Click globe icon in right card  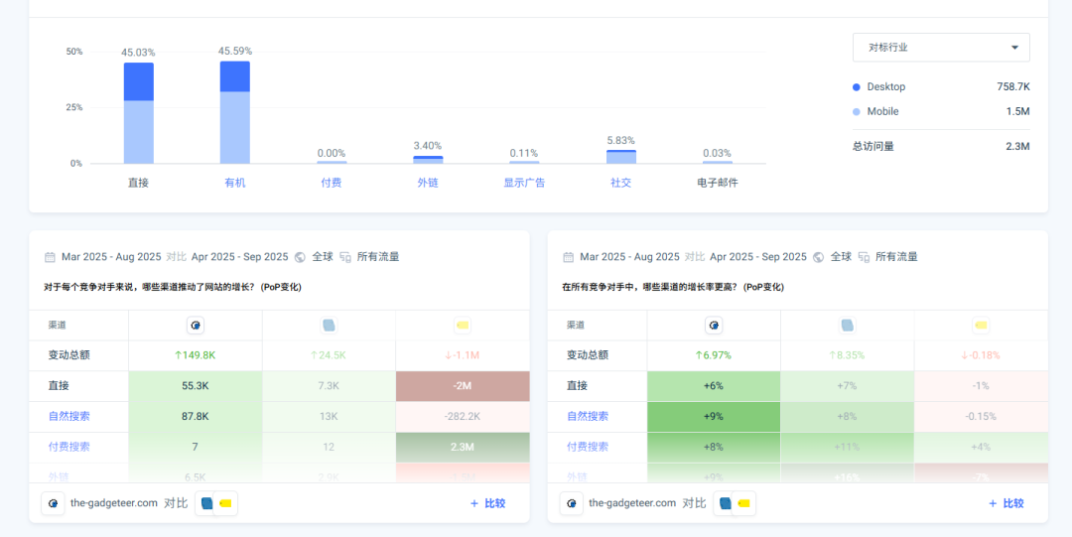818,257
